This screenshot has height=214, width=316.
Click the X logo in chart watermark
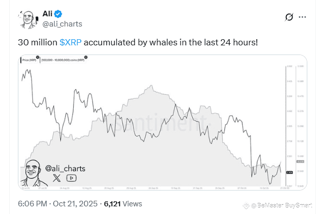coord(57,178)
